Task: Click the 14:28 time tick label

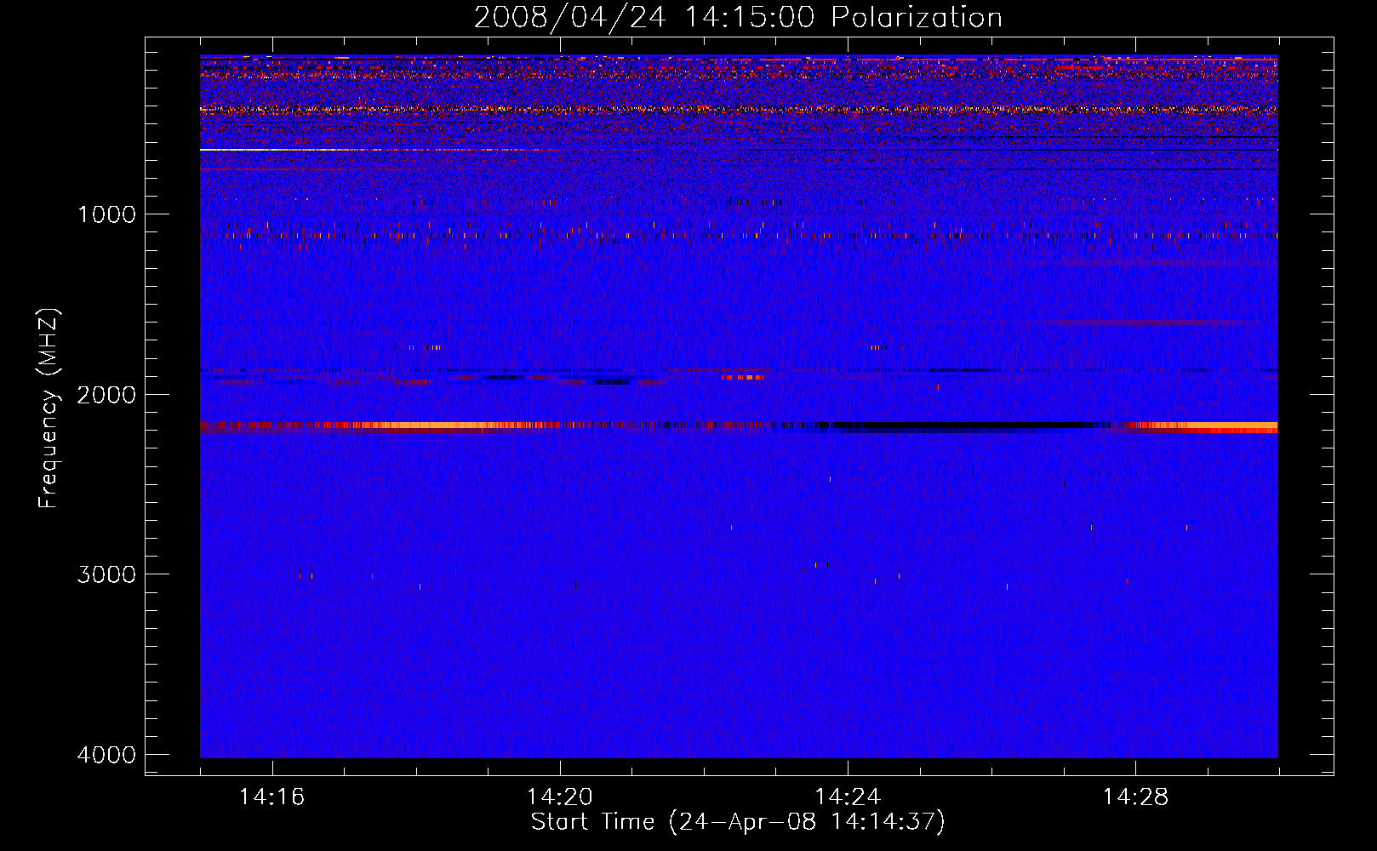Action: [x=1135, y=797]
